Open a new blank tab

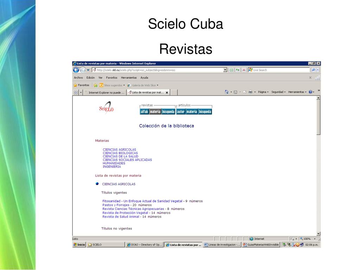(174, 92)
